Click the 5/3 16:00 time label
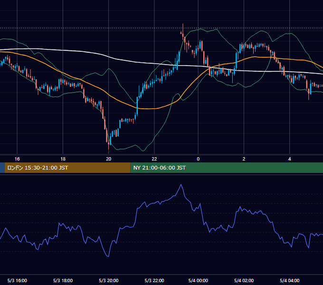The width and height of the screenshot is (323, 285). coord(17,280)
